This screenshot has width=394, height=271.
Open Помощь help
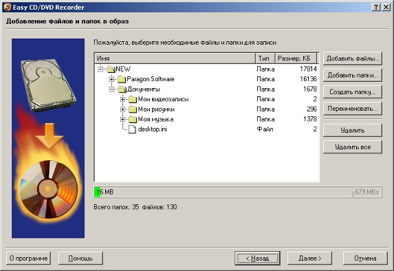(x=80, y=258)
